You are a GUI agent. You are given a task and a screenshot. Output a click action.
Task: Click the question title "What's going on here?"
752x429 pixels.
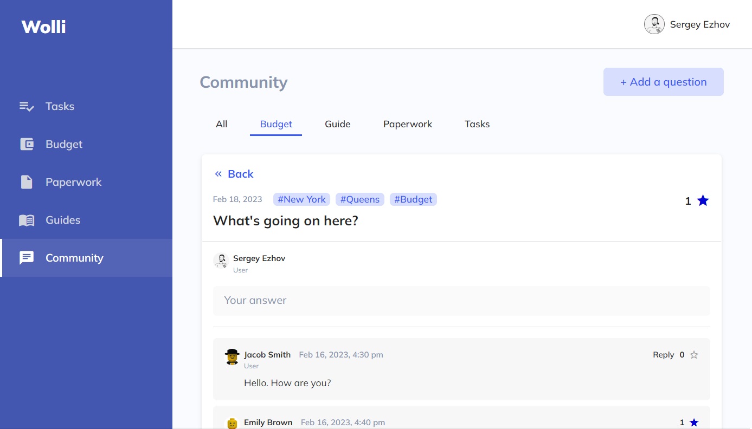[x=286, y=221]
